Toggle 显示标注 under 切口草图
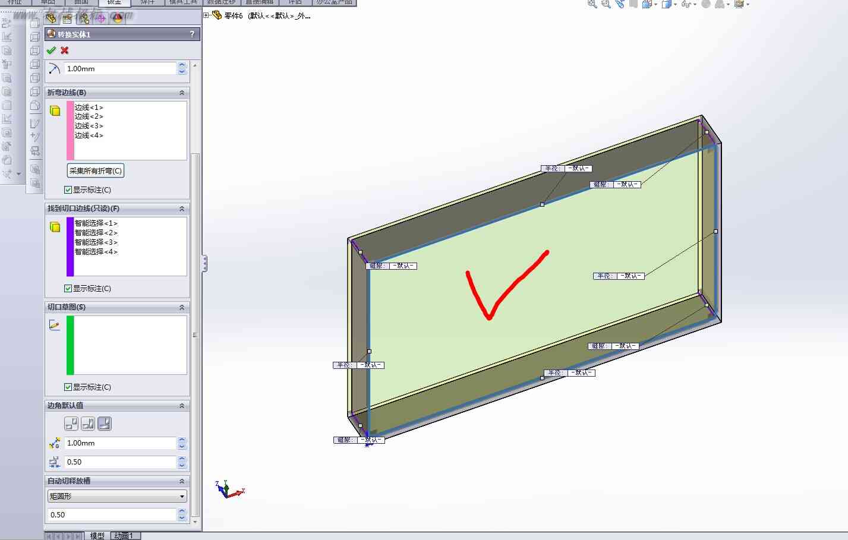The width and height of the screenshot is (848, 540). 68,387
